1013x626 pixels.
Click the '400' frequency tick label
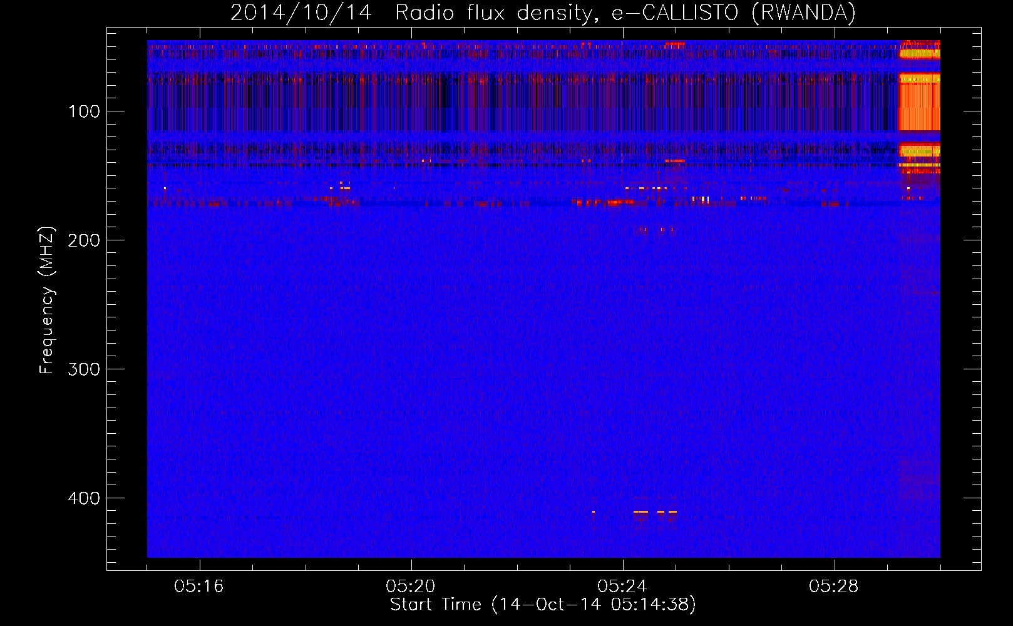click(84, 498)
